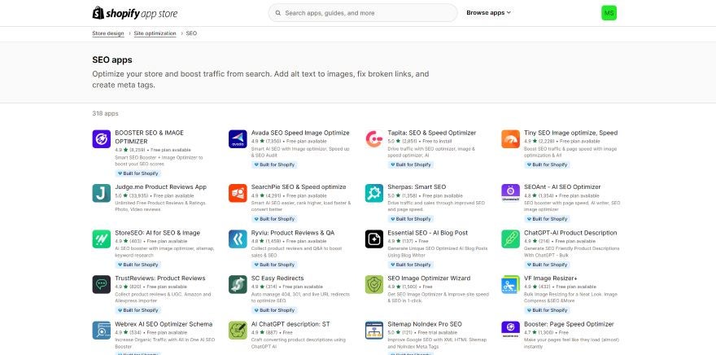Open Ryviu: Product Reviews & QA title
The image size is (716, 355).
point(293,233)
